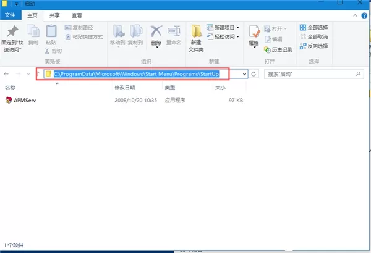Sort by the Type (类型) column
The width and height of the screenshot is (371, 253).
pos(170,88)
